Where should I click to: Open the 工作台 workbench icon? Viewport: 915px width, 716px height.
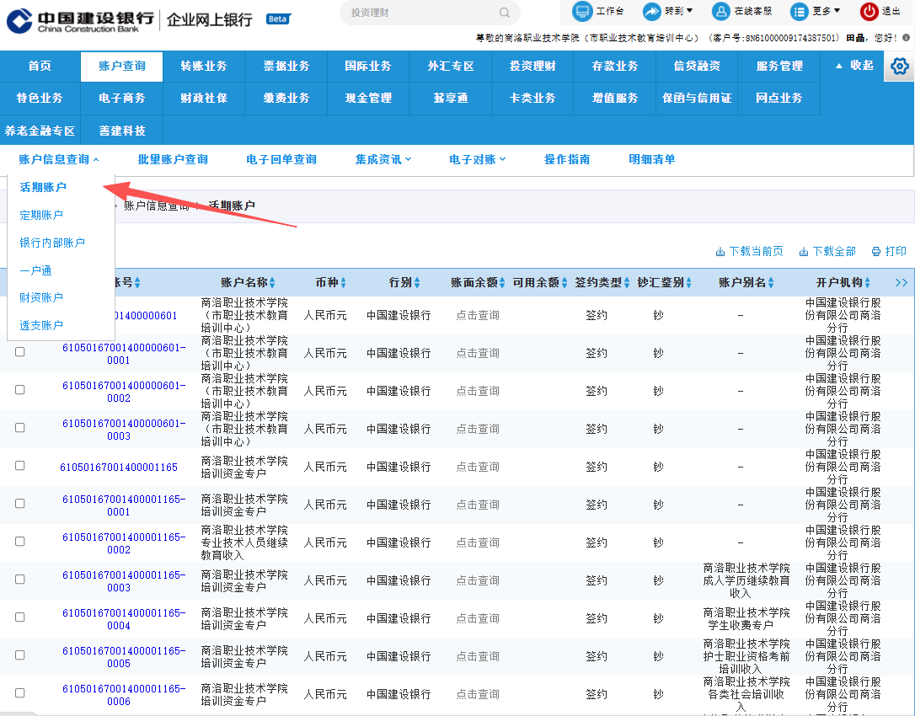pyautogui.click(x=582, y=11)
